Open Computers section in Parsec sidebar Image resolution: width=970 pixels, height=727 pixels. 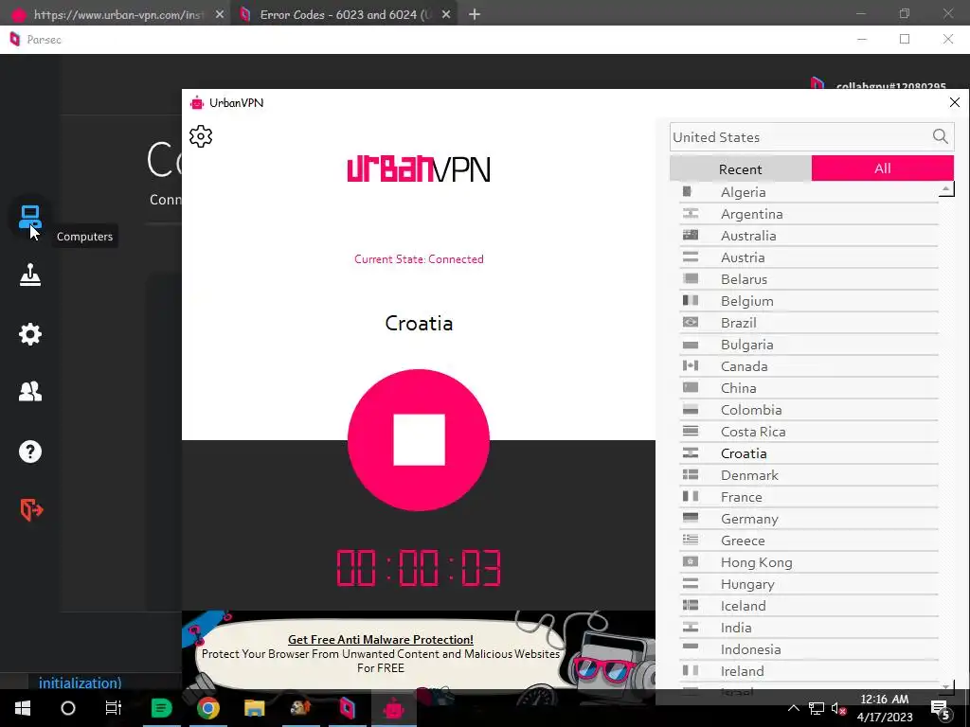29,217
